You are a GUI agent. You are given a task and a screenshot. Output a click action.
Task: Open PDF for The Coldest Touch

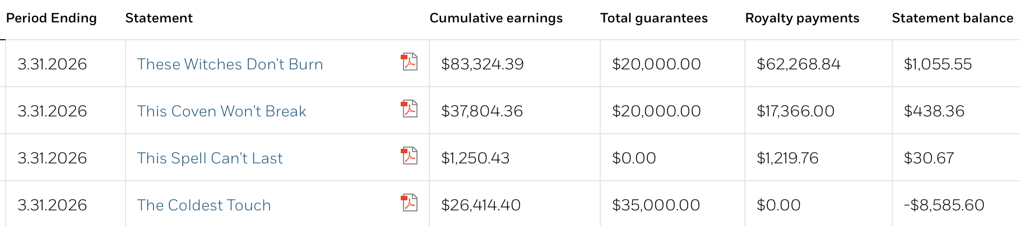coord(409,203)
